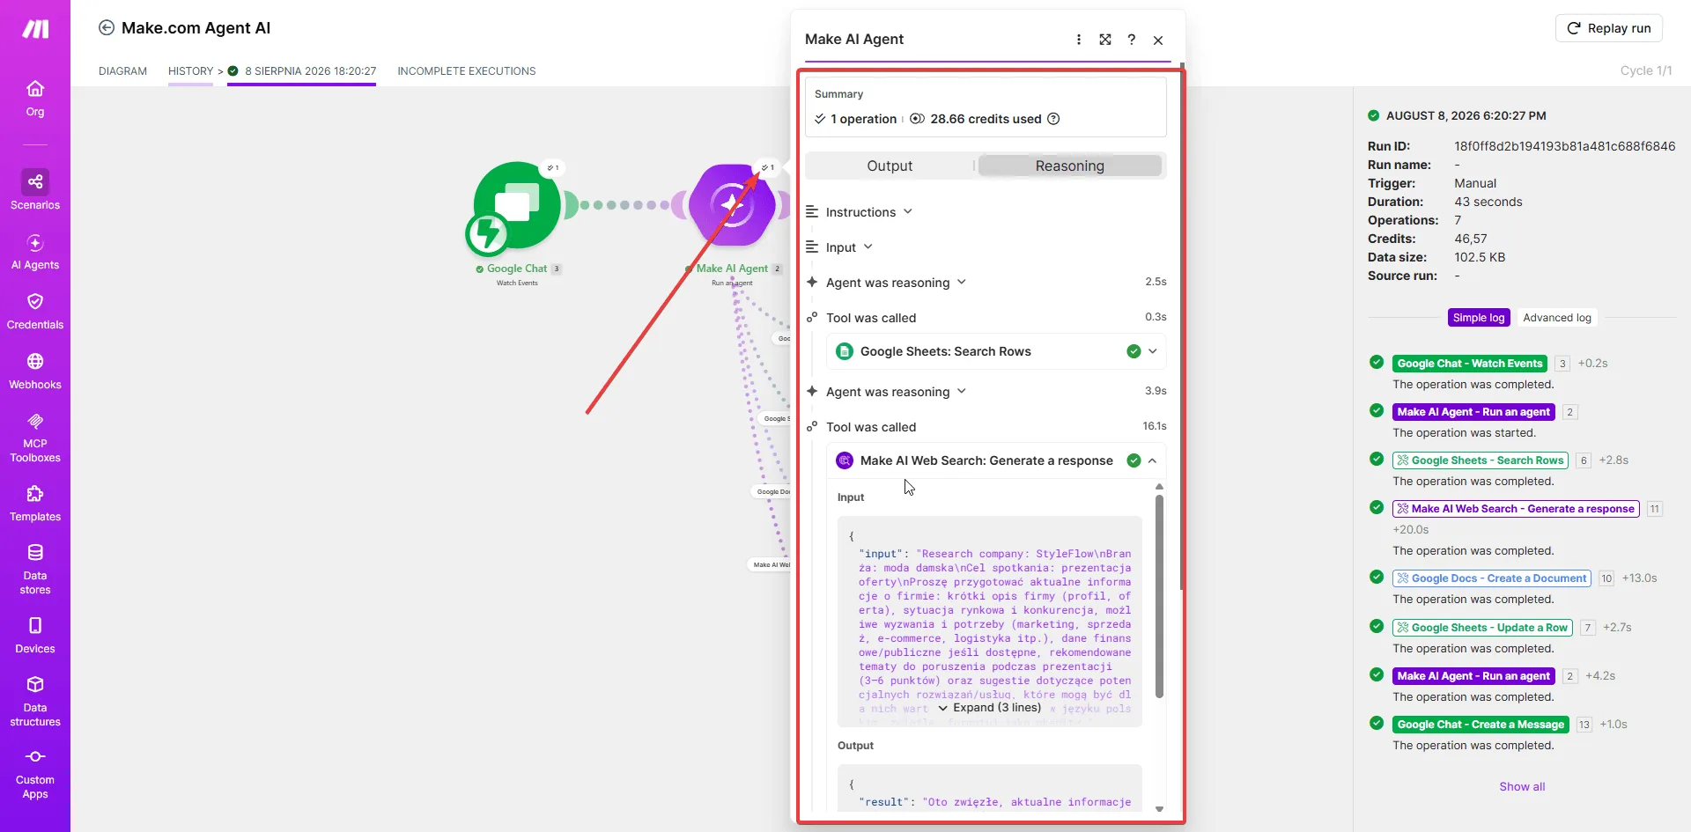Go to Org in sidebar
This screenshot has height=832, width=1691.
[x=35, y=99]
